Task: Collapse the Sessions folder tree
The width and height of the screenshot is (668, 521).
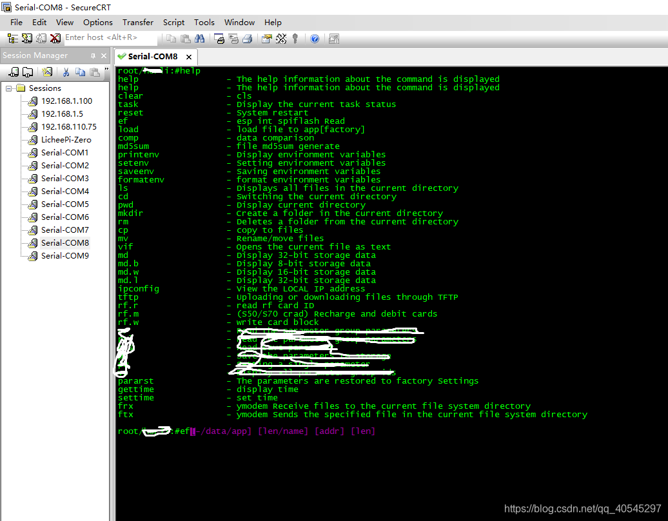Action: (8, 88)
